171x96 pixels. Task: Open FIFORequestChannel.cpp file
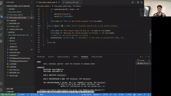click(19, 58)
